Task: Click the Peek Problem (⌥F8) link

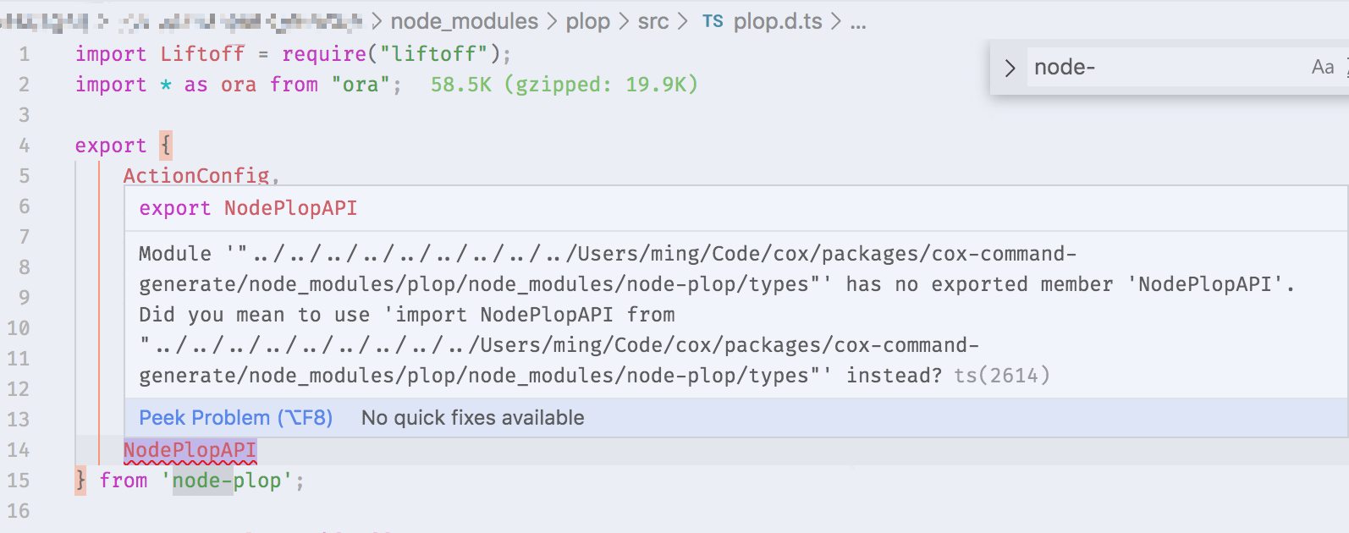Action: [x=236, y=417]
